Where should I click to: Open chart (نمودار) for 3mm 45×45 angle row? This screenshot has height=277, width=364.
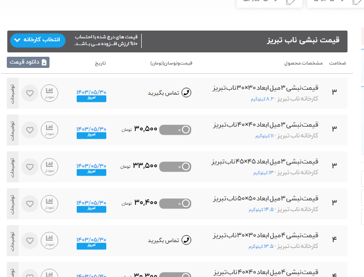(x=50, y=166)
